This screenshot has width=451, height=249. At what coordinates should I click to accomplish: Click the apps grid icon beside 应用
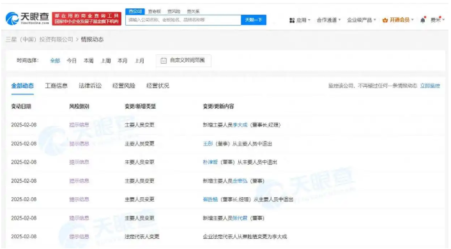pyautogui.click(x=292, y=20)
